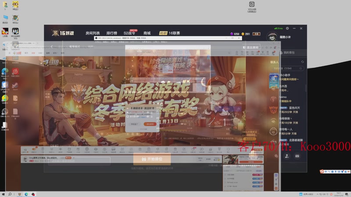
Task: Open OBS Studio desktop icon
Action: click(x=5, y=113)
